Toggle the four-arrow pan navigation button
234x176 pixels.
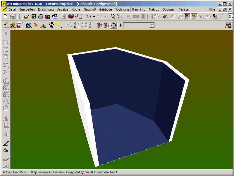click(113, 26)
